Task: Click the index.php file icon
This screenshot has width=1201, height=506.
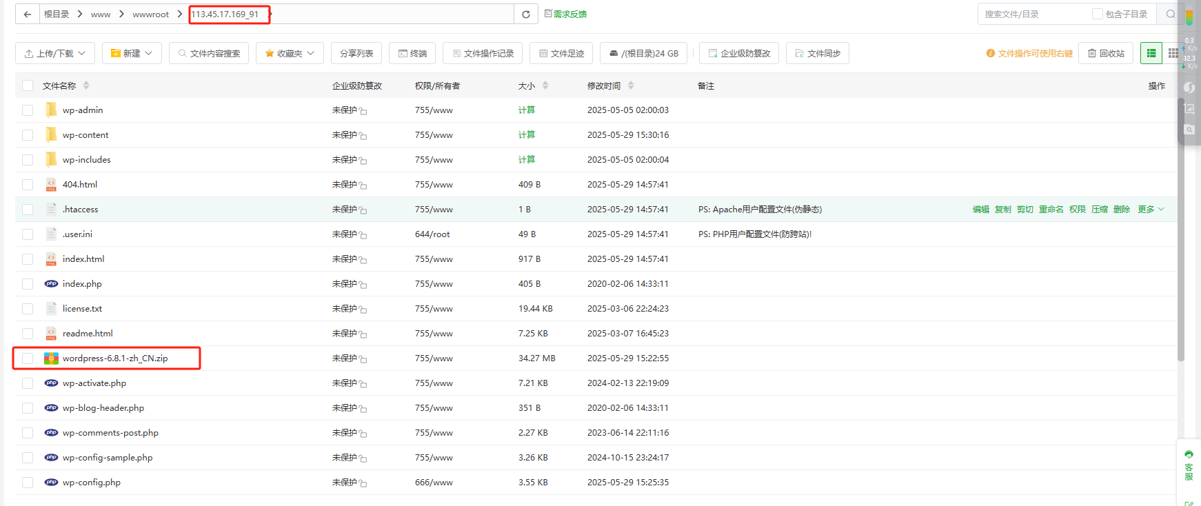Action: [51, 283]
